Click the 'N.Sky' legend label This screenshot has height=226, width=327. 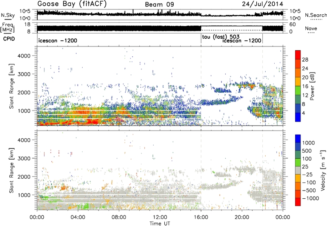point(8,15)
